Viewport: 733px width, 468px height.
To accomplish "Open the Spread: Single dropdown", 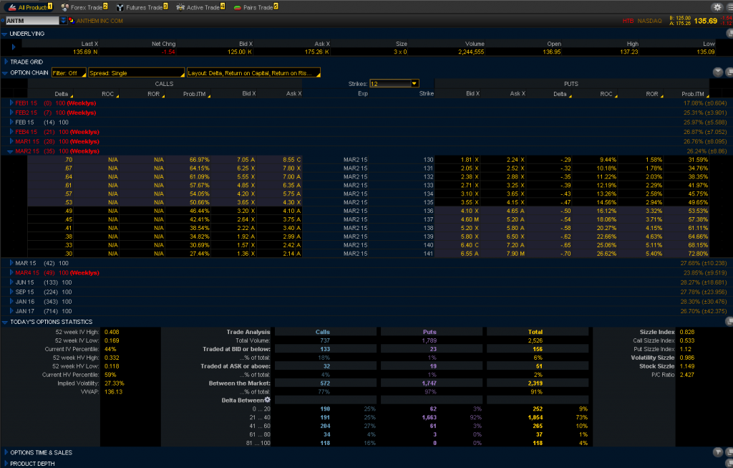I will point(137,73).
